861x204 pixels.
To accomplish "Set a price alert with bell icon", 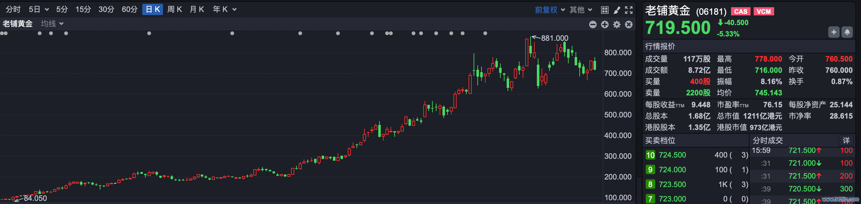I will pos(847,32).
